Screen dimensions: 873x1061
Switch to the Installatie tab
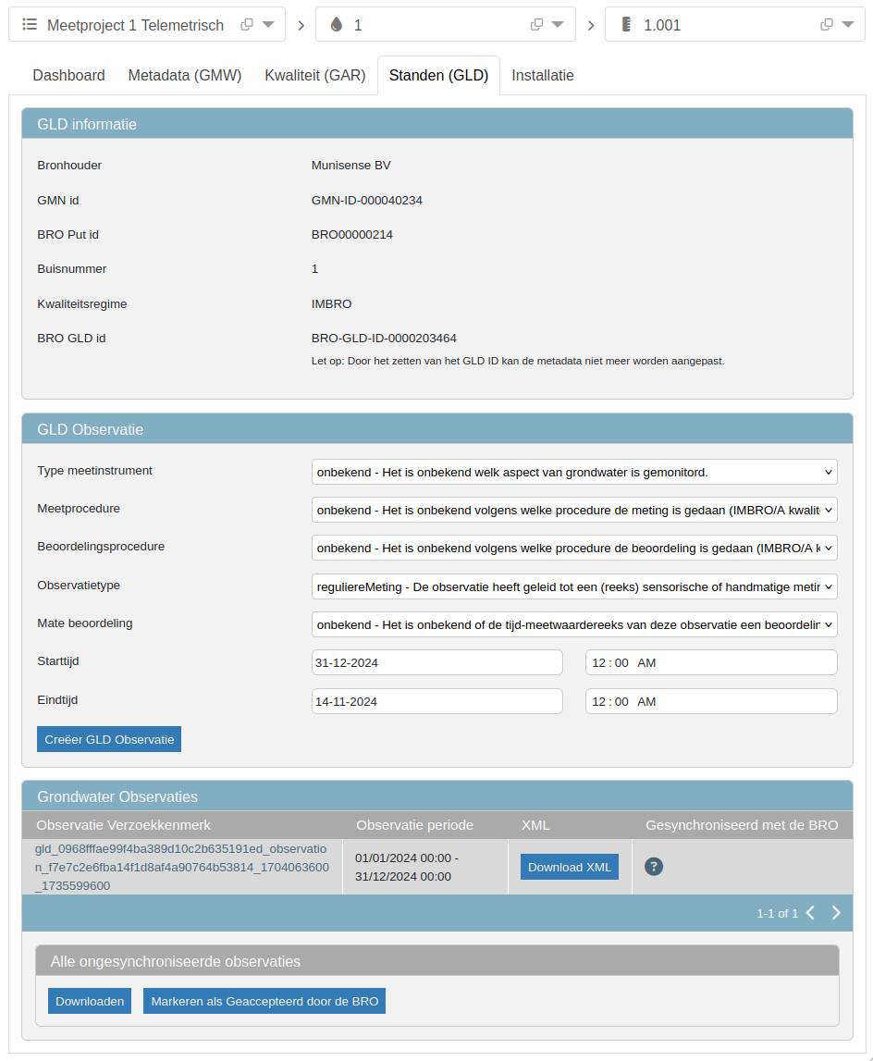(543, 76)
